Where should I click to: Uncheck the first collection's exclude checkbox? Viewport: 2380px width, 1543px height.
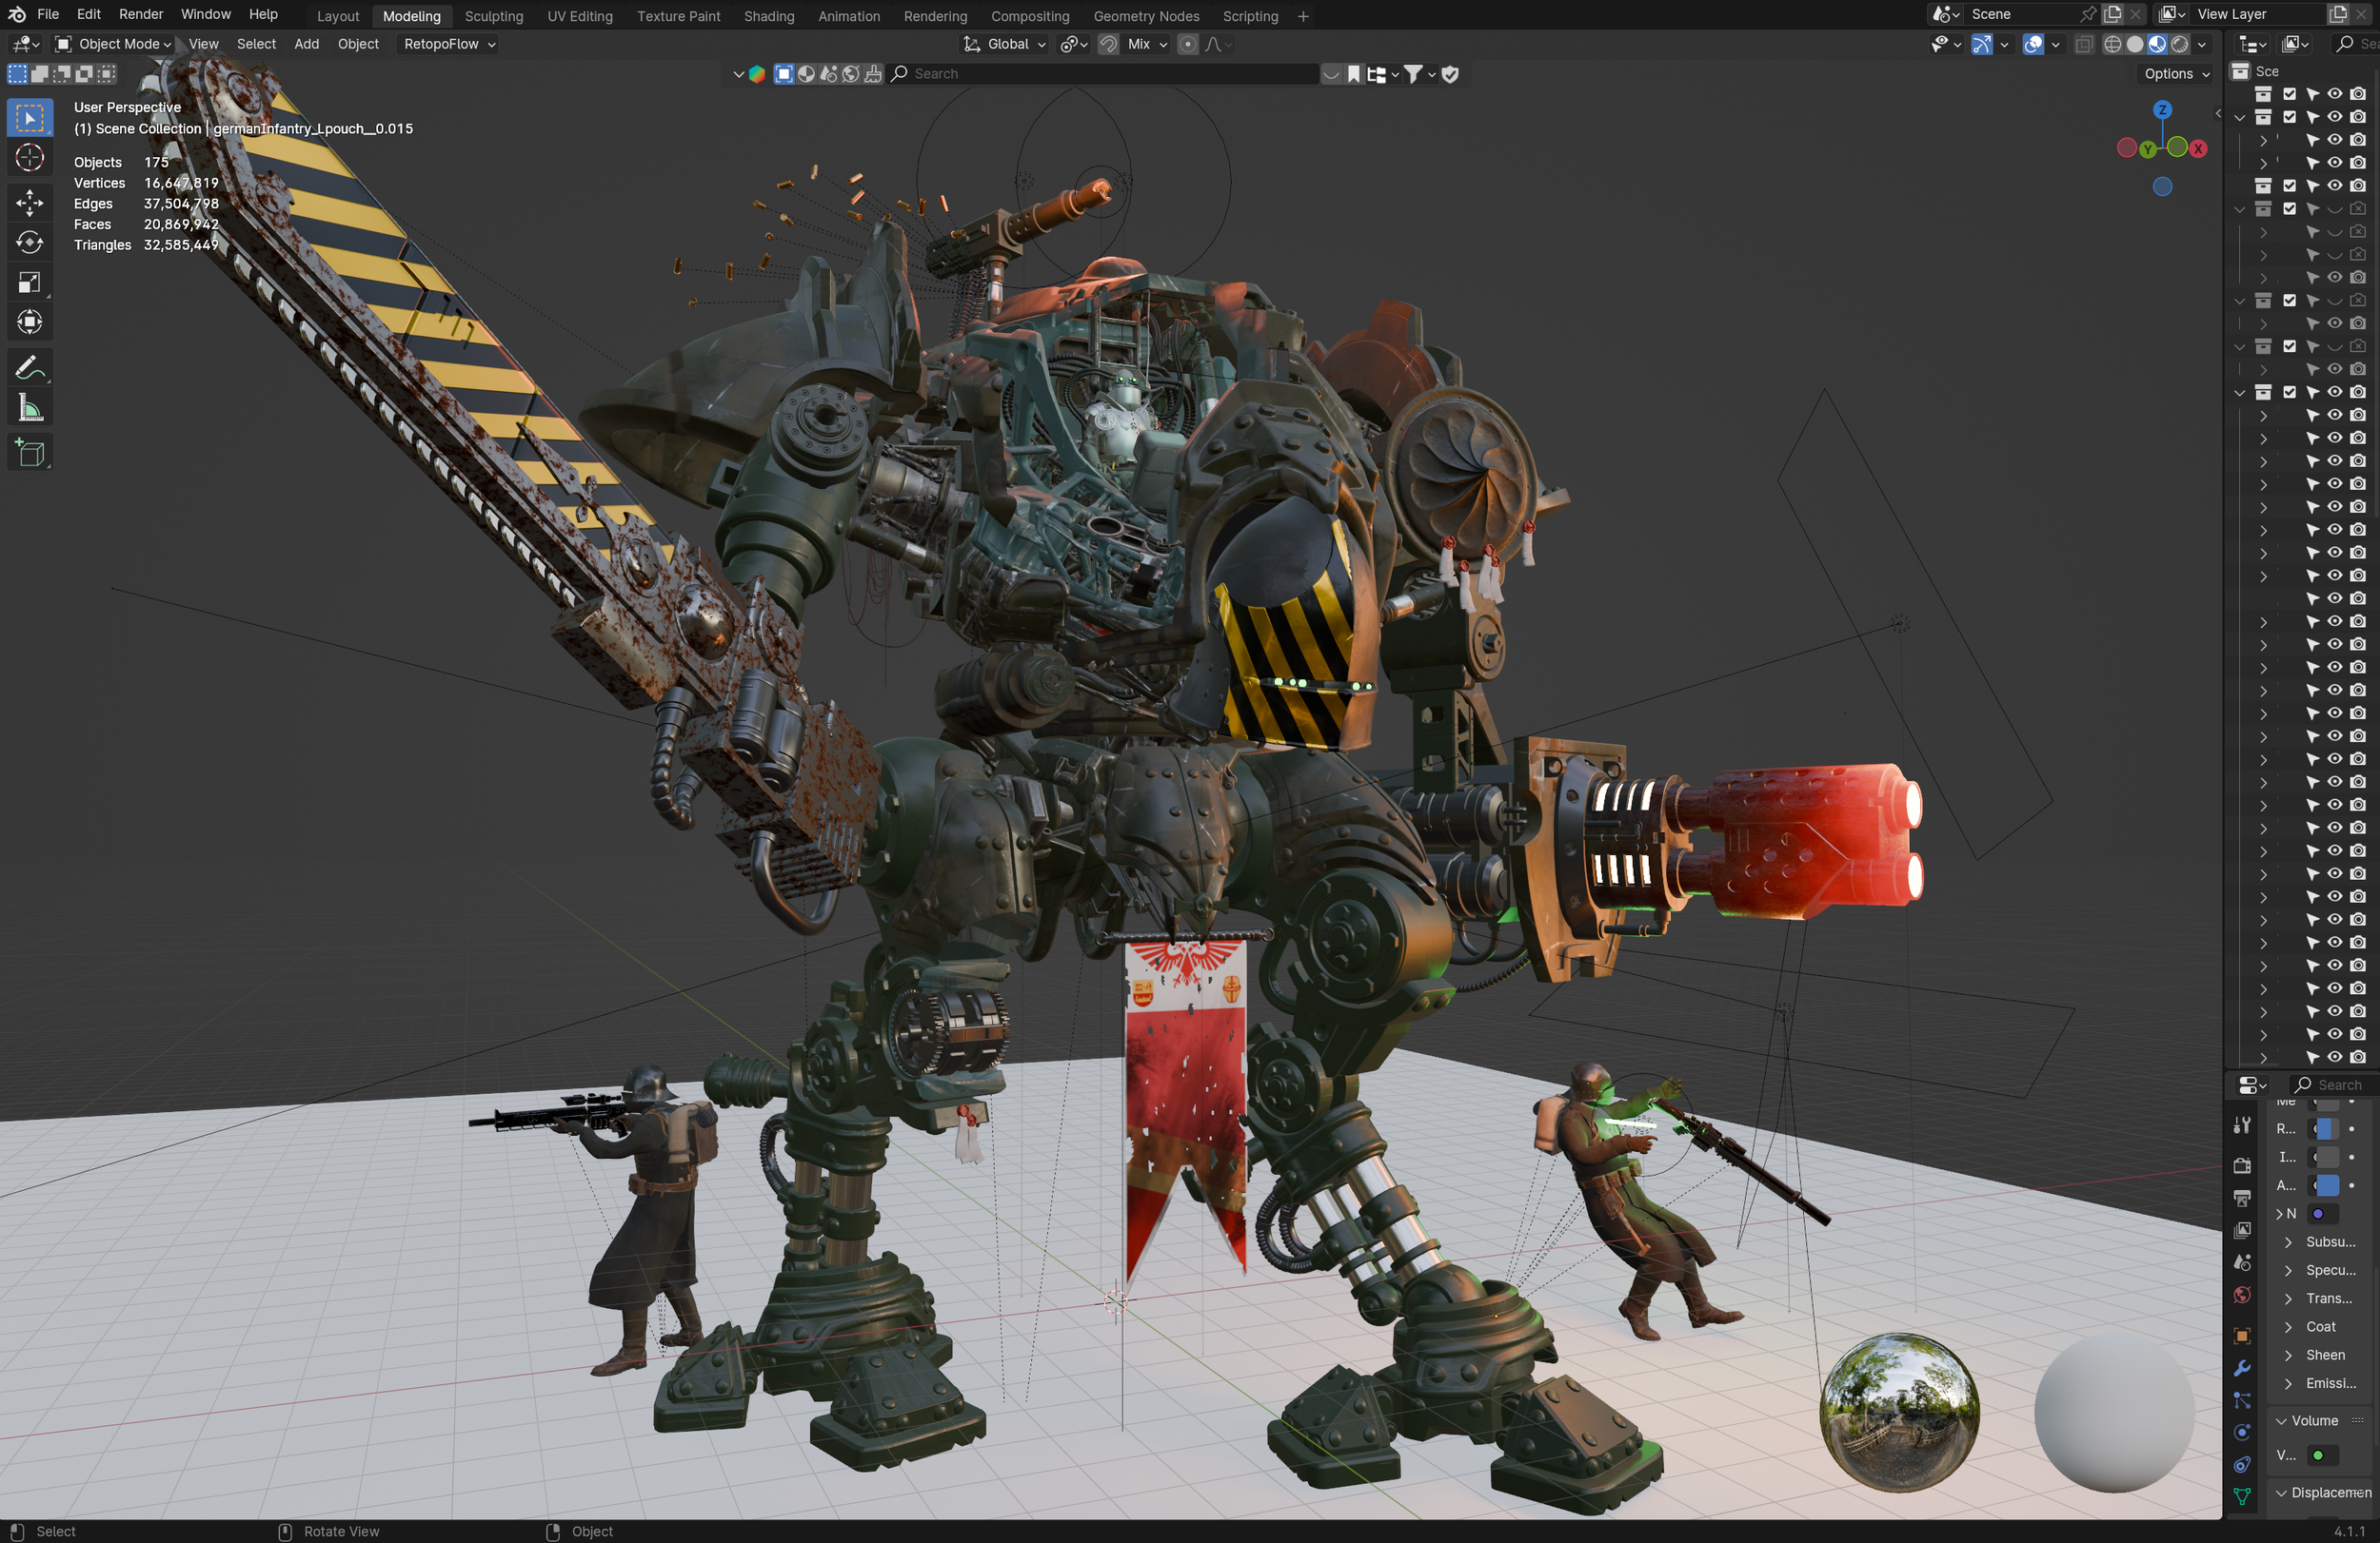[x=2289, y=94]
